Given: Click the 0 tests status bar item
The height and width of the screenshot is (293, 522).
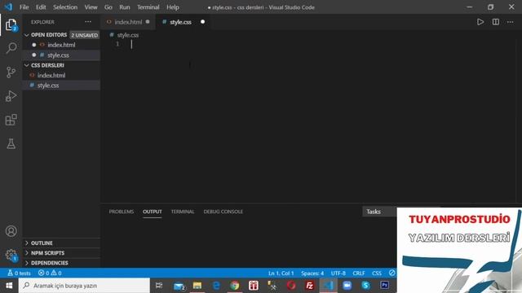Looking at the screenshot, I should (x=19, y=273).
